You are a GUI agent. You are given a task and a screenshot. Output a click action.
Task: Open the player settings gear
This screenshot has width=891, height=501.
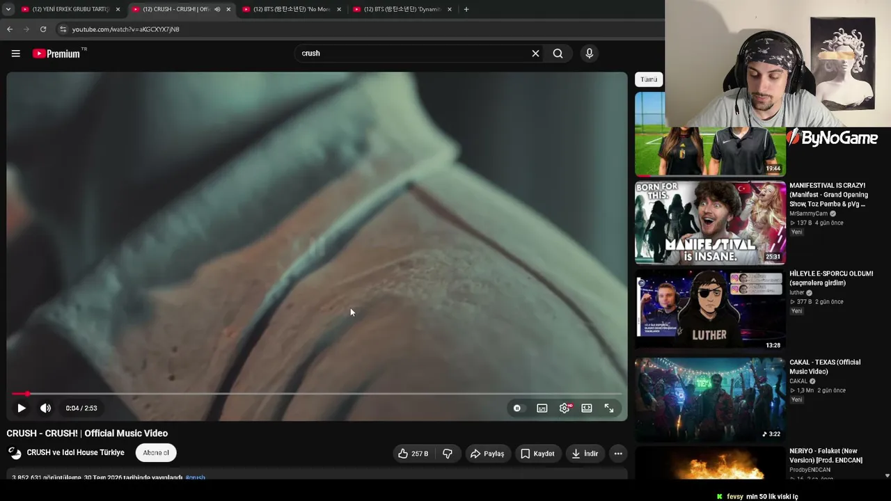(565, 408)
